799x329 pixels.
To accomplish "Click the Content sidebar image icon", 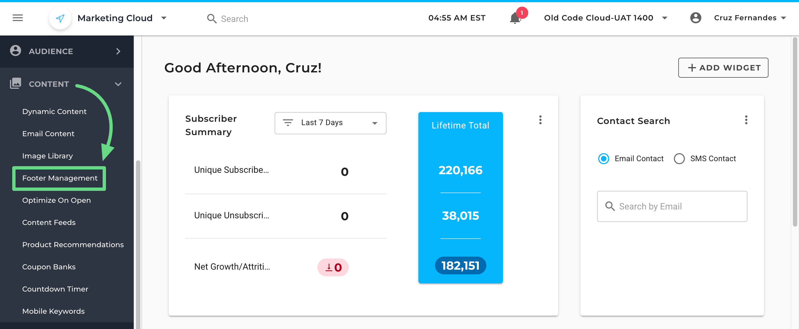I will [15, 83].
